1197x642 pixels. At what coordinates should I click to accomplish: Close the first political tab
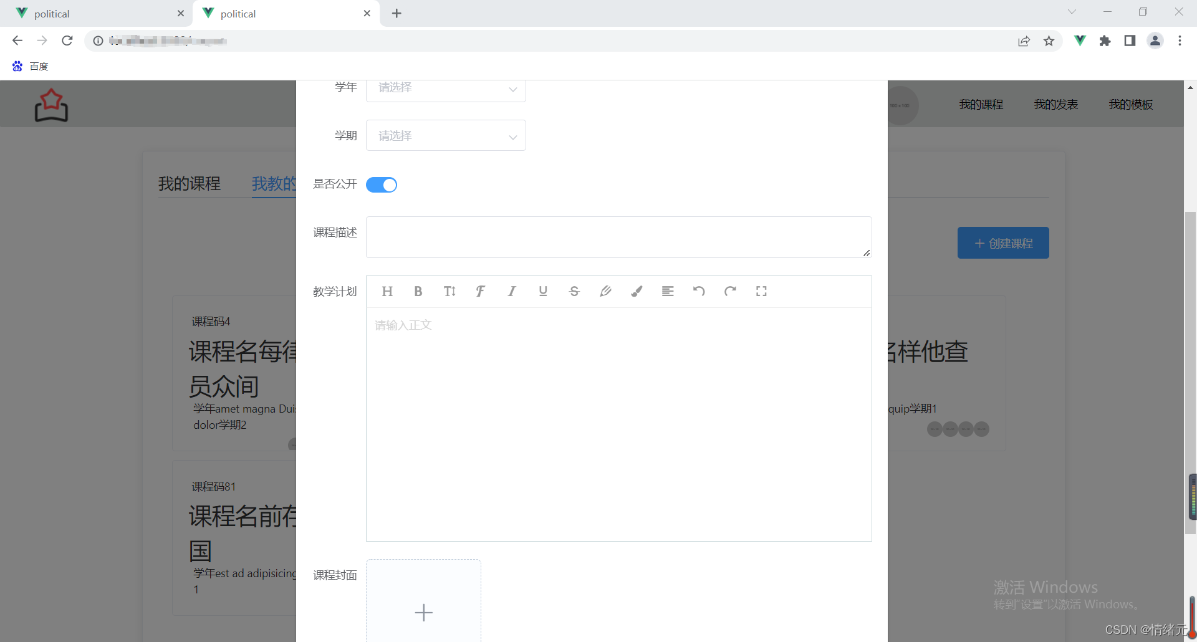coord(181,13)
